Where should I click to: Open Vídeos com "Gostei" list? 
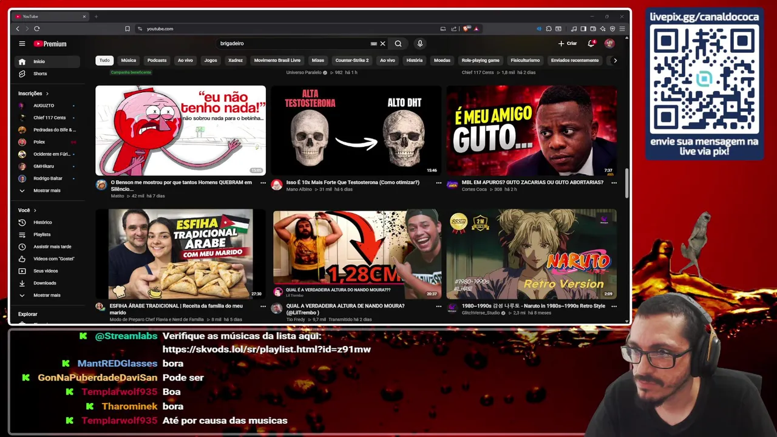click(47, 259)
